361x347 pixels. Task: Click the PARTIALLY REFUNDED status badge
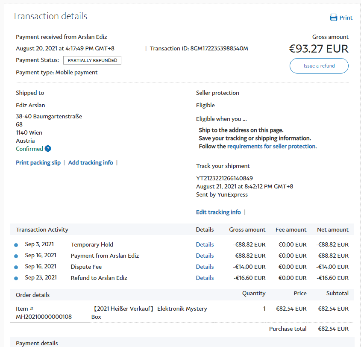tap(92, 60)
